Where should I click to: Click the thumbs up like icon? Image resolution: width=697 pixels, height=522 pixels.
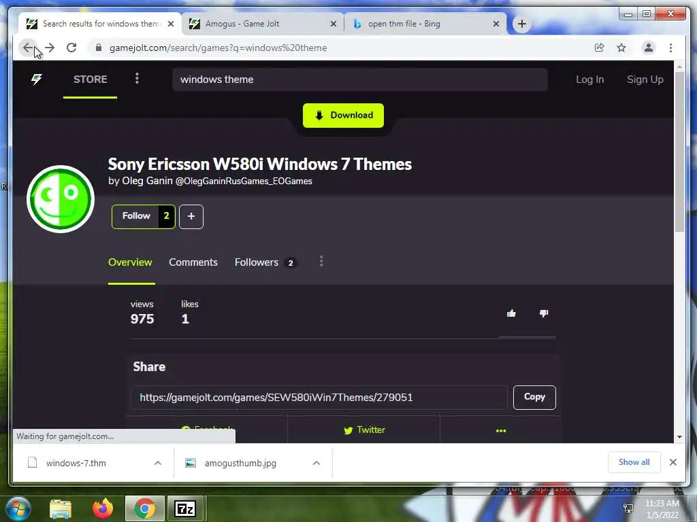pos(511,313)
